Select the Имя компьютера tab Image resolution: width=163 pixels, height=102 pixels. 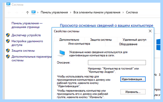pyautogui.click(x=79, y=44)
